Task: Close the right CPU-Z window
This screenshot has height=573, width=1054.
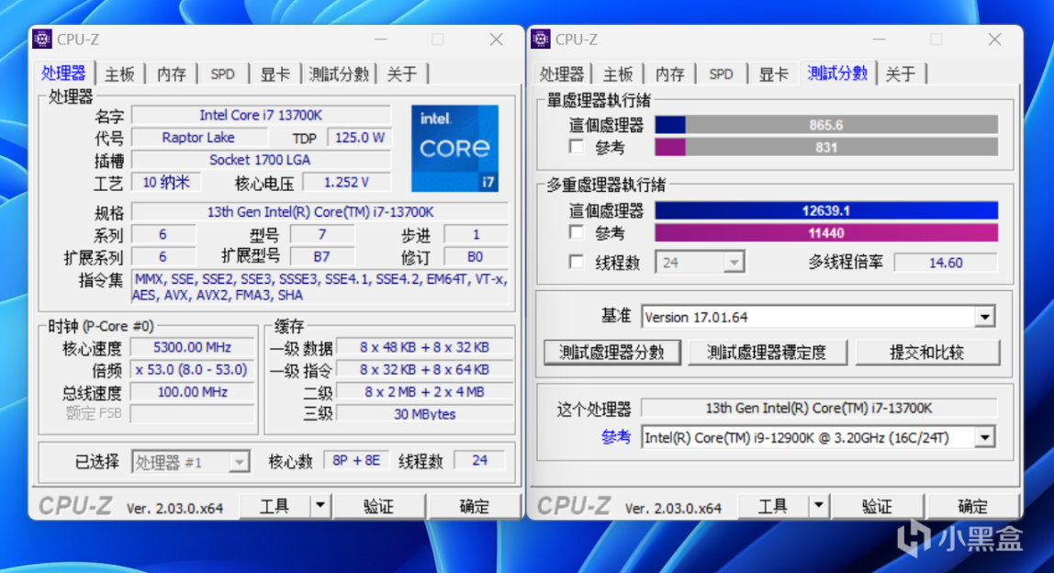Action: pos(995,39)
